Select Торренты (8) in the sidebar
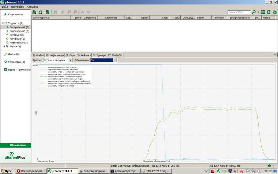This screenshot has width=278, height=174. pyautogui.click(x=16, y=23)
